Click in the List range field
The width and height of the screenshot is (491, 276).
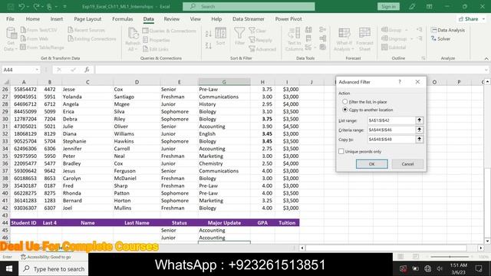391,120
